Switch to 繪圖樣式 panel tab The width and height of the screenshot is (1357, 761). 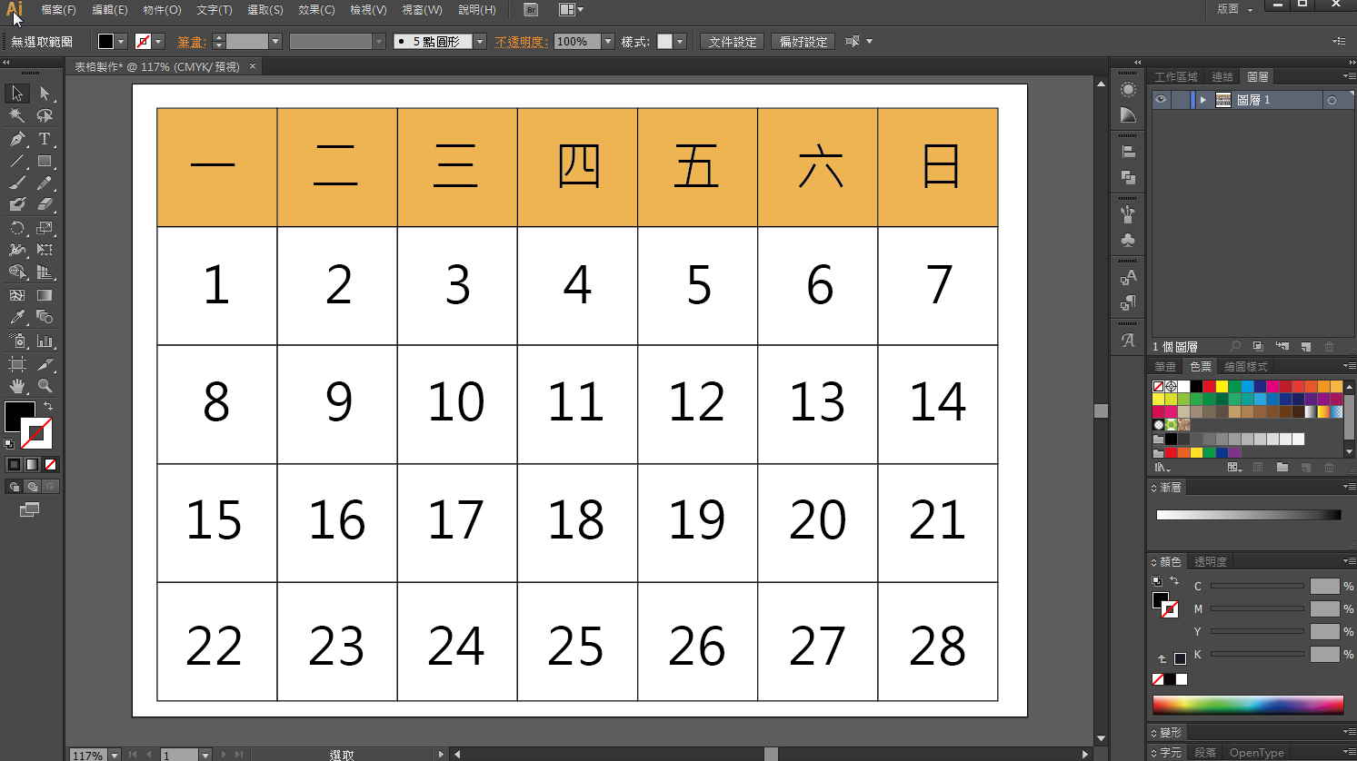tap(1245, 367)
